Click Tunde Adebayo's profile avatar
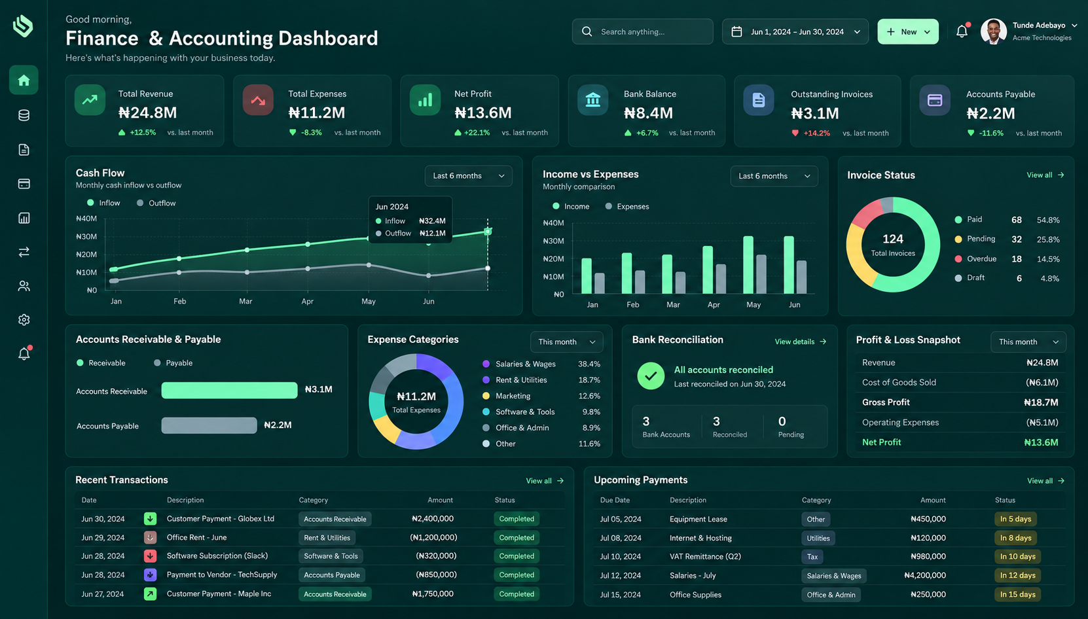The image size is (1088, 619). click(x=993, y=31)
